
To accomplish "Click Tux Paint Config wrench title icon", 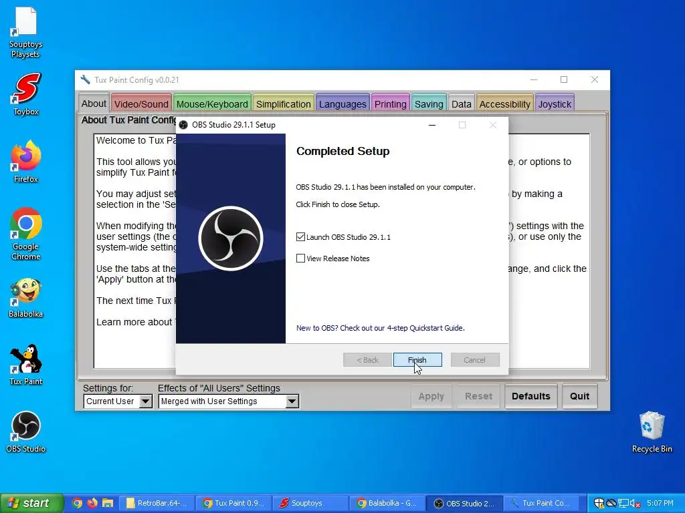I will [85, 80].
